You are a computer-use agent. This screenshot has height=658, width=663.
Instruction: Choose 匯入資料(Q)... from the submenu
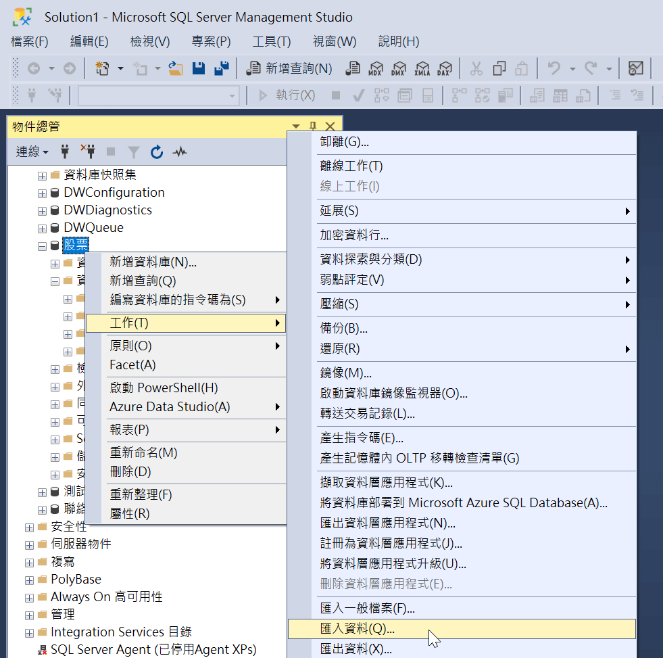click(462, 628)
